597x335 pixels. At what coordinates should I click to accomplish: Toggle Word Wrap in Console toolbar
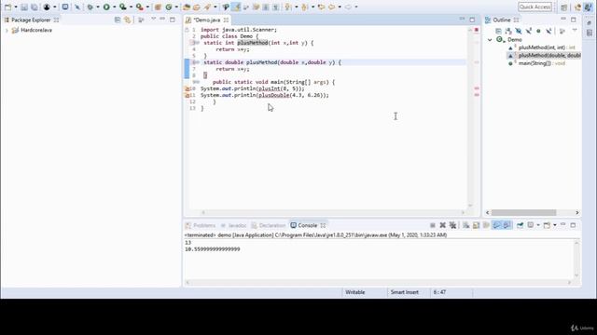(x=486, y=225)
